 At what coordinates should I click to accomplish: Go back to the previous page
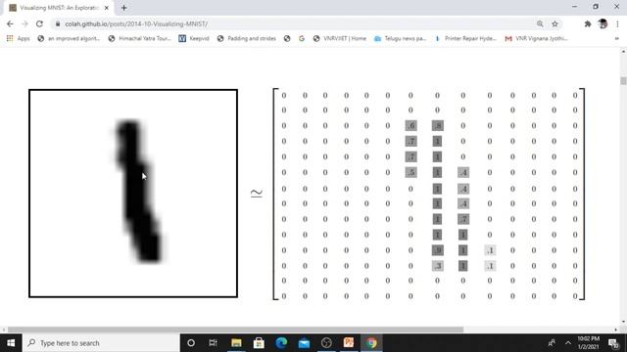coord(10,23)
